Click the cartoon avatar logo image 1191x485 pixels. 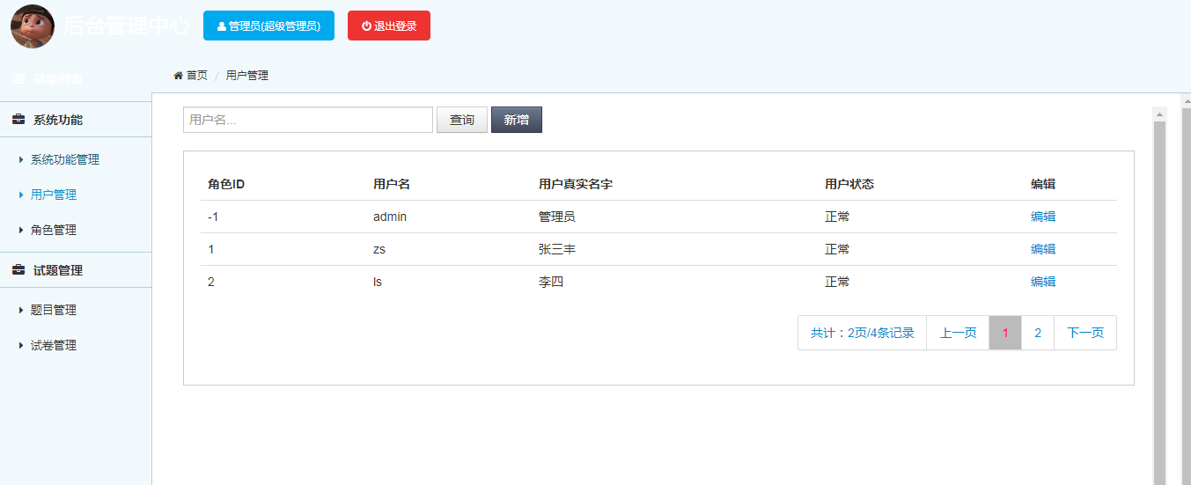[x=33, y=26]
